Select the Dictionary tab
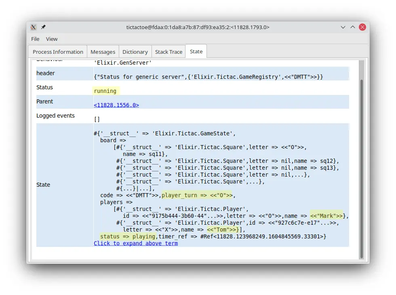Viewport: 396px width, 295px height. pyautogui.click(x=135, y=52)
